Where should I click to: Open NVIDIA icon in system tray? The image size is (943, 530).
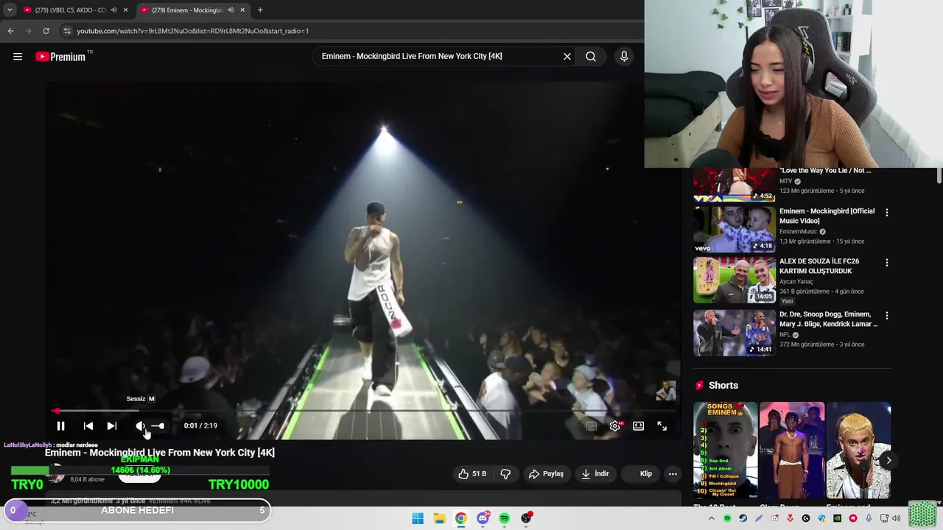pos(837,518)
